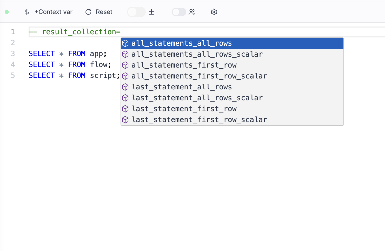Click the green status dot indicator

(7, 12)
